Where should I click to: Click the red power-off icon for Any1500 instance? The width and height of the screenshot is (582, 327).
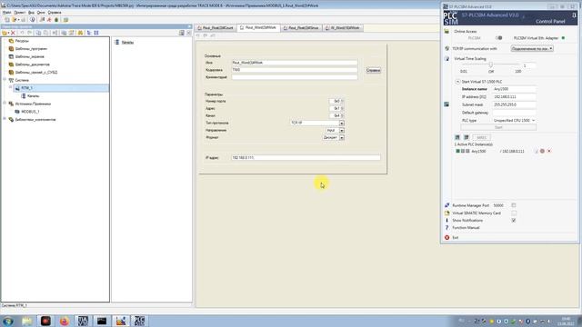[542, 151]
